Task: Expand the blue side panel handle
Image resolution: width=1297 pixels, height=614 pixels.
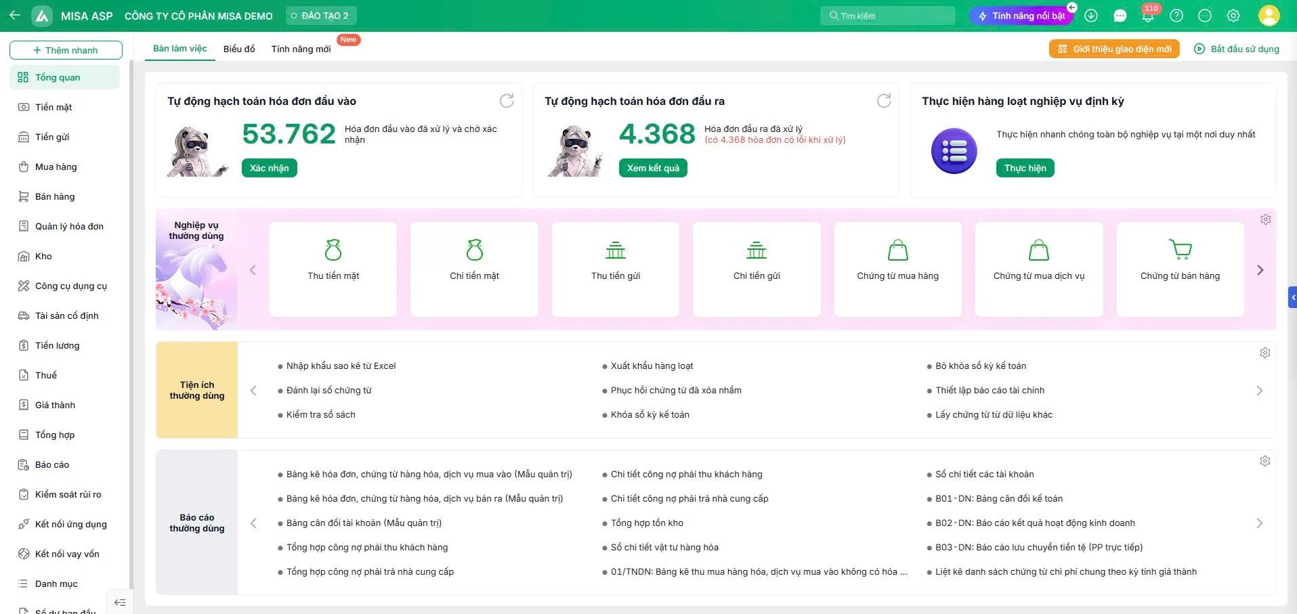Action: [1292, 297]
